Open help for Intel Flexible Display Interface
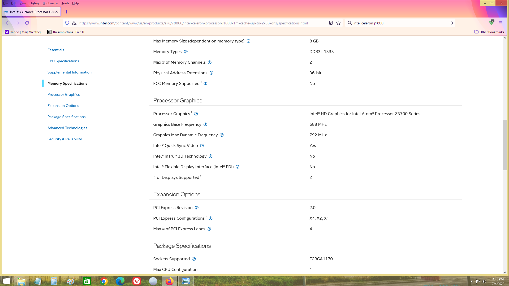 238,167
